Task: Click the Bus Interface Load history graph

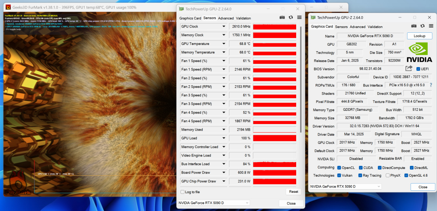Action: tap(274, 164)
